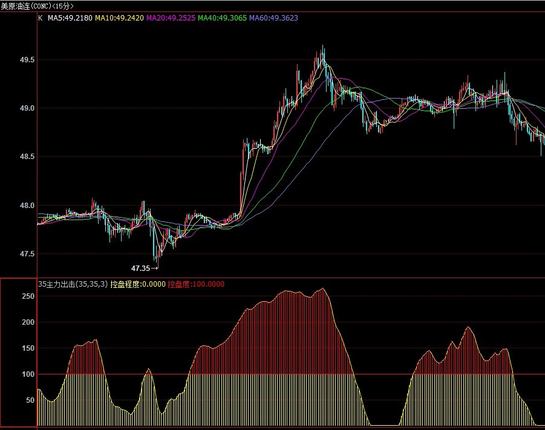545x430 pixels.
Task: Click the 49.5 price axis label
Action: tap(27, 60)
